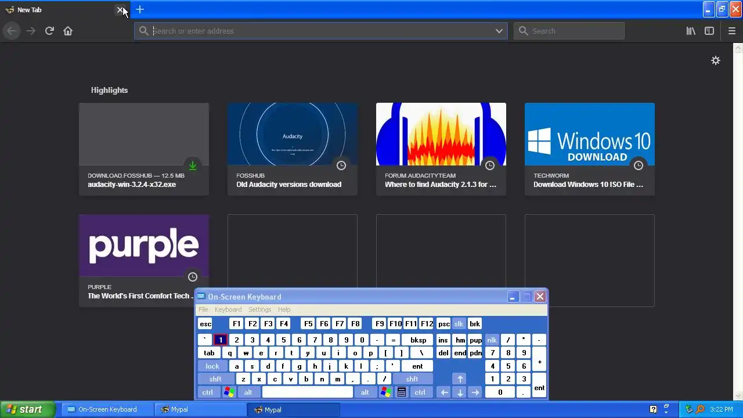Click the browser Forward arrow button
The image size is (743, 418).
coord(31,31)
